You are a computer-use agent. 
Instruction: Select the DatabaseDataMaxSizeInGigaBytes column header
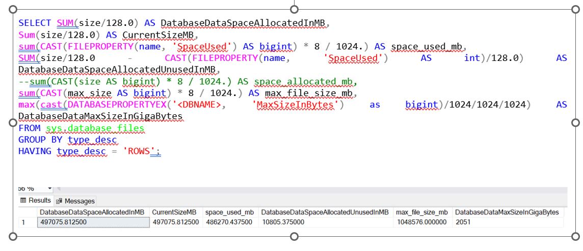(507, 212)
